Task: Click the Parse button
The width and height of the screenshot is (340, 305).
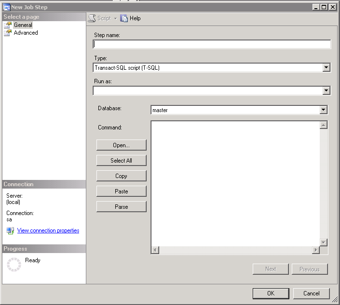Action: point(122,206)
